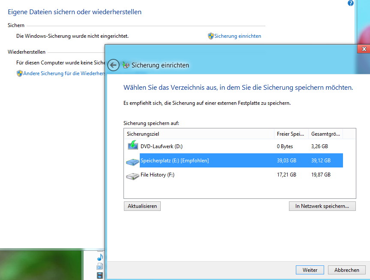Click the File History (F:) drive icon
370x280 pixels.
pos(132,176)
